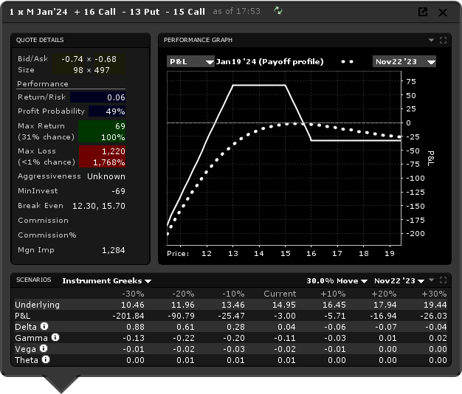Screen dimensions: 462x394
Task: Click the Theta info icon
Action: [46, 360]
